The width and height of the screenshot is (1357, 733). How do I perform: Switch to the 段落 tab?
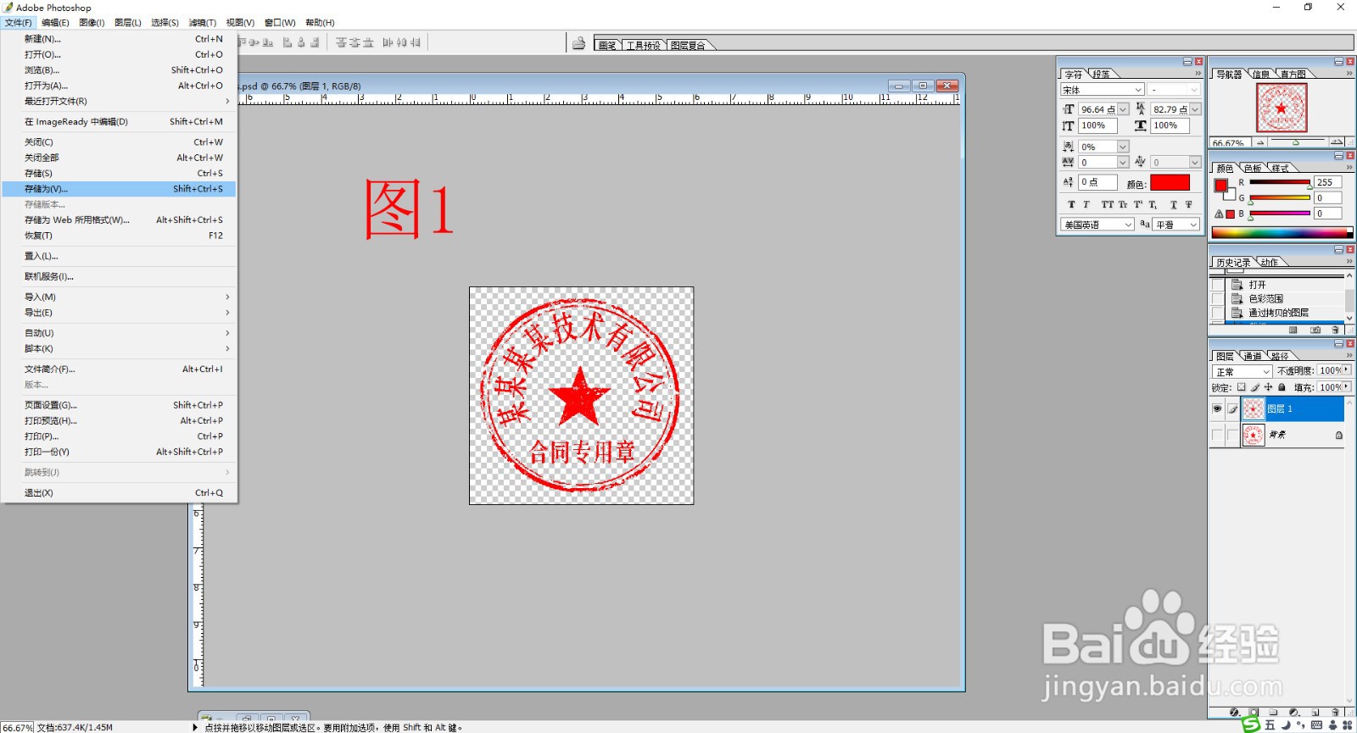pyautogui.click(x=1101, y=75)
